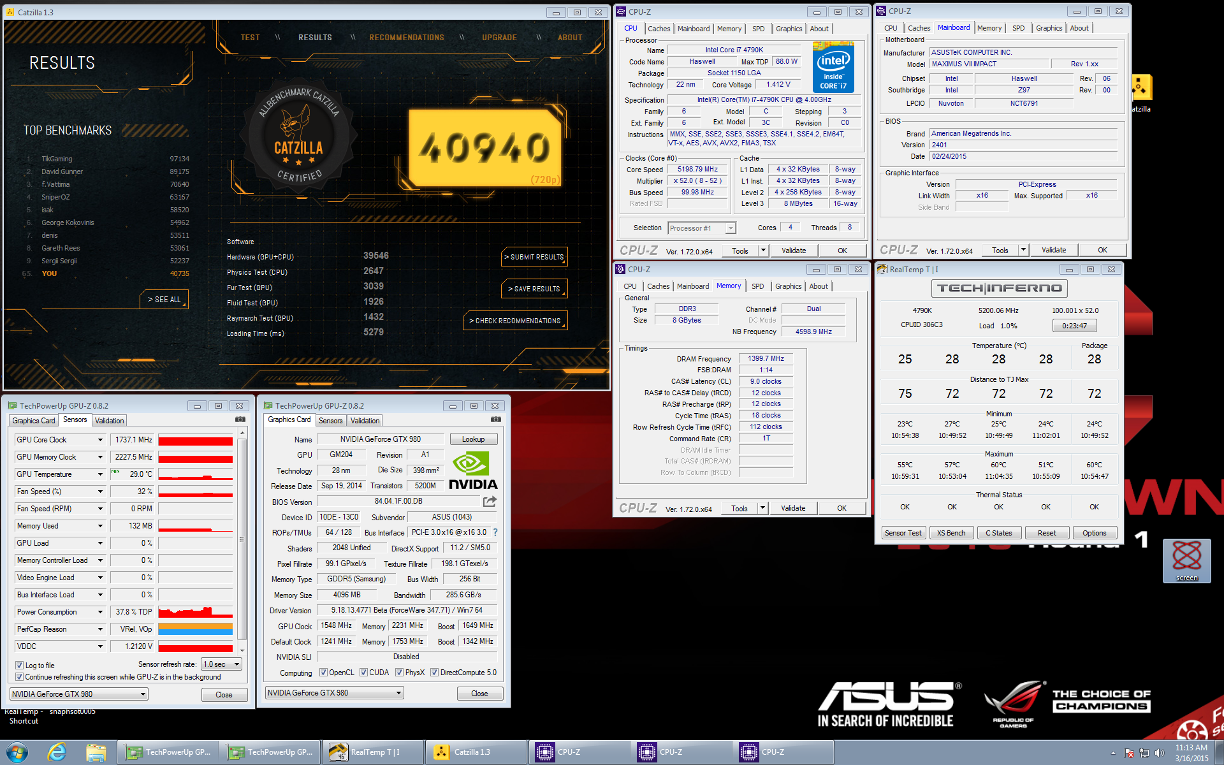Click the Catzilla window title bar icon
The width and height of the screenshot is (1224, 765).
11,12
